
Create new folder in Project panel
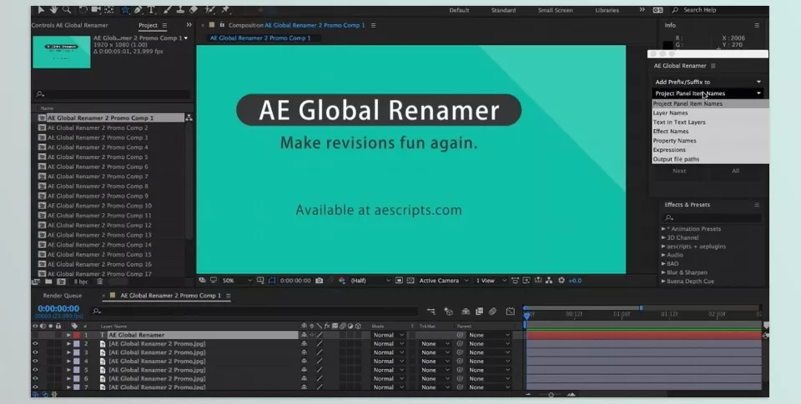tap(48, 282)
